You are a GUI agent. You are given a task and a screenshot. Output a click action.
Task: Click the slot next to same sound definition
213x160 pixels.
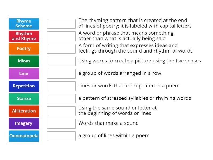(x=61, y=111)
